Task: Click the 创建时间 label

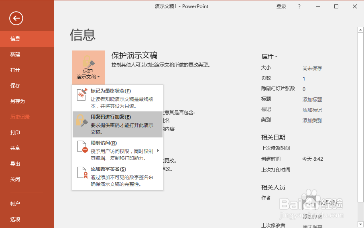Action: 270,159
